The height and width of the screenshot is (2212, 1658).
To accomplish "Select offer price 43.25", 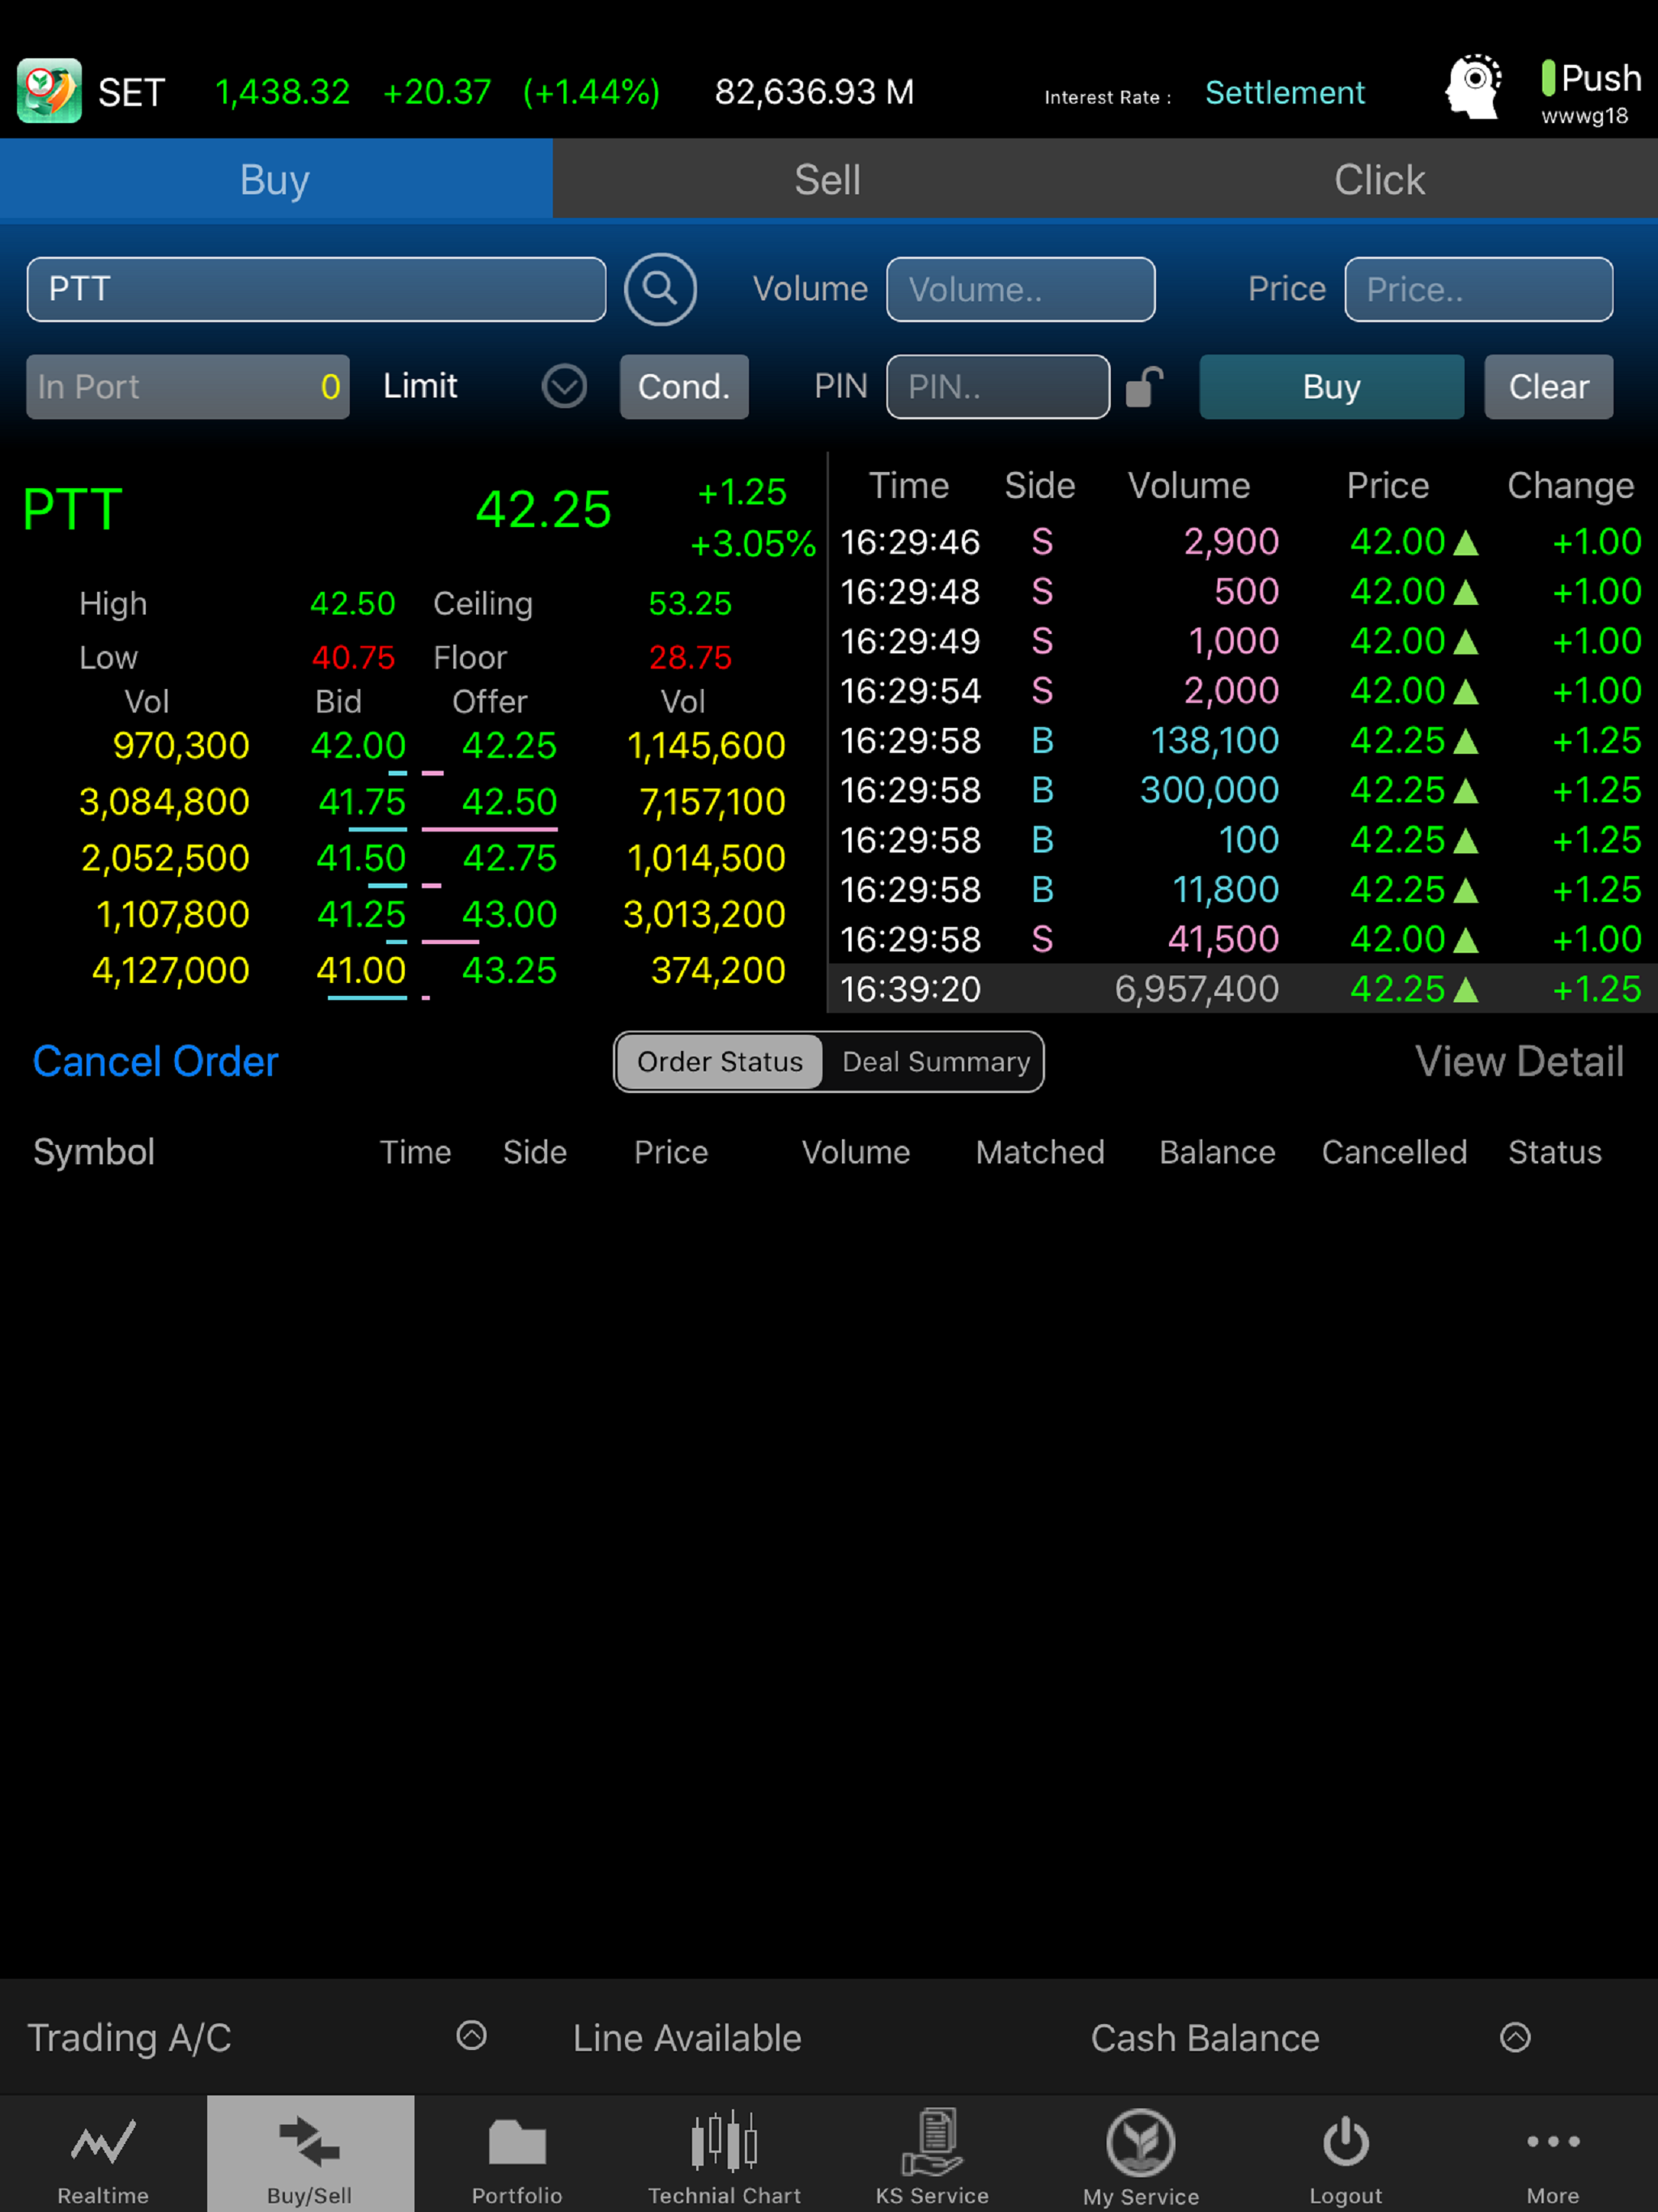I will click(509, 969).
